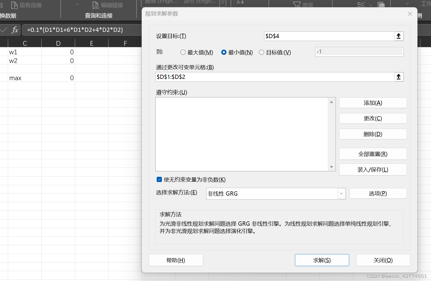
Task: Select the 最大值 radio button
Action: pos(183,52)
